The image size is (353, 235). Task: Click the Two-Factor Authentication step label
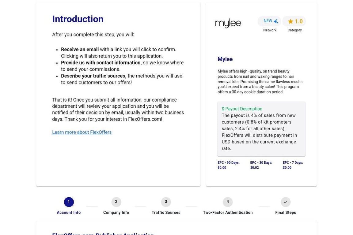tap(228, 213)
